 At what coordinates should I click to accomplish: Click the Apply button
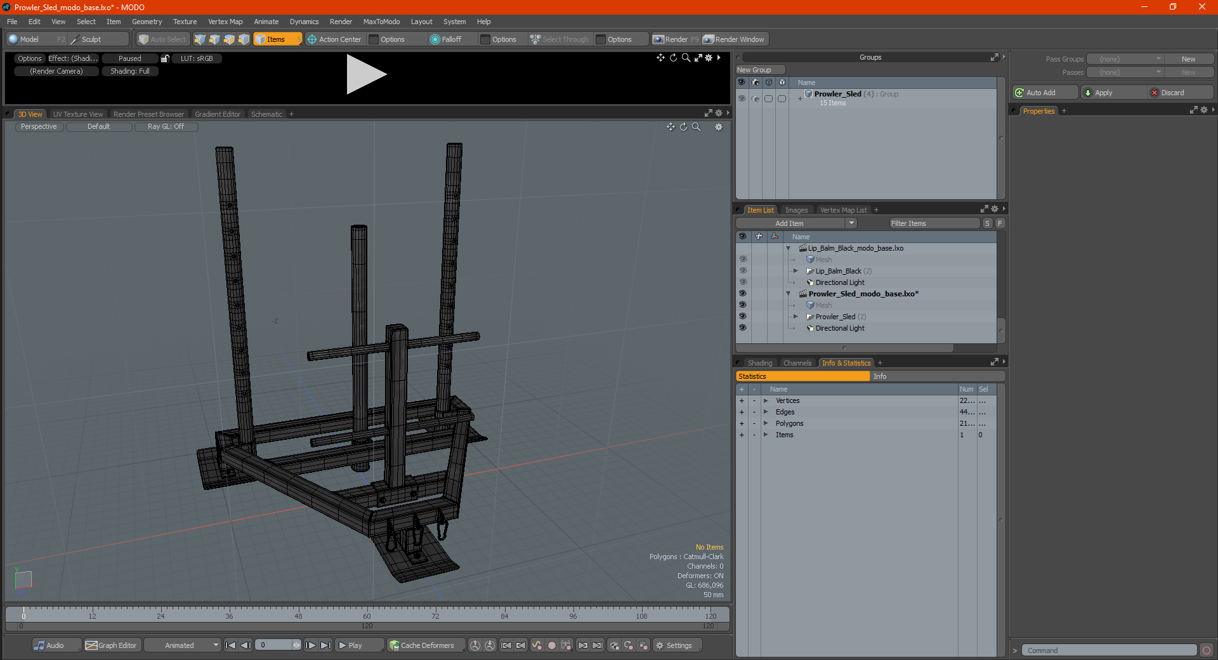pyautogui.click(x=1113, y=93)
